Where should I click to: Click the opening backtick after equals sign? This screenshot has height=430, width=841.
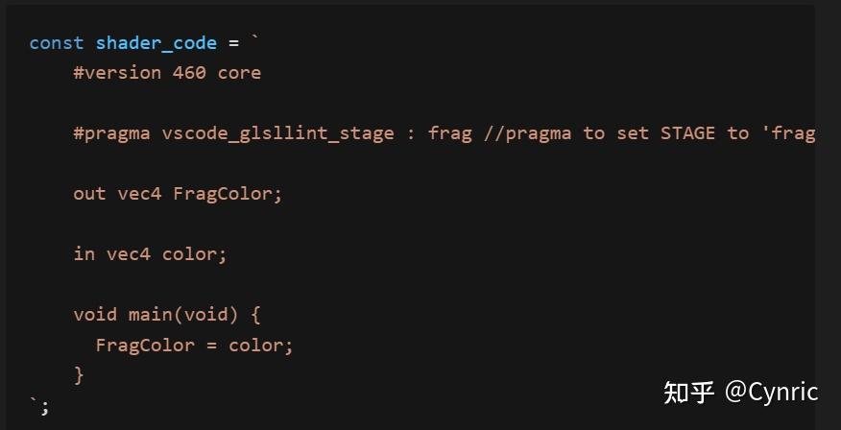(254, 38)
